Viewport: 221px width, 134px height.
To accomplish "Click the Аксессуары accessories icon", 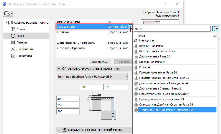I will pos(13,56).
